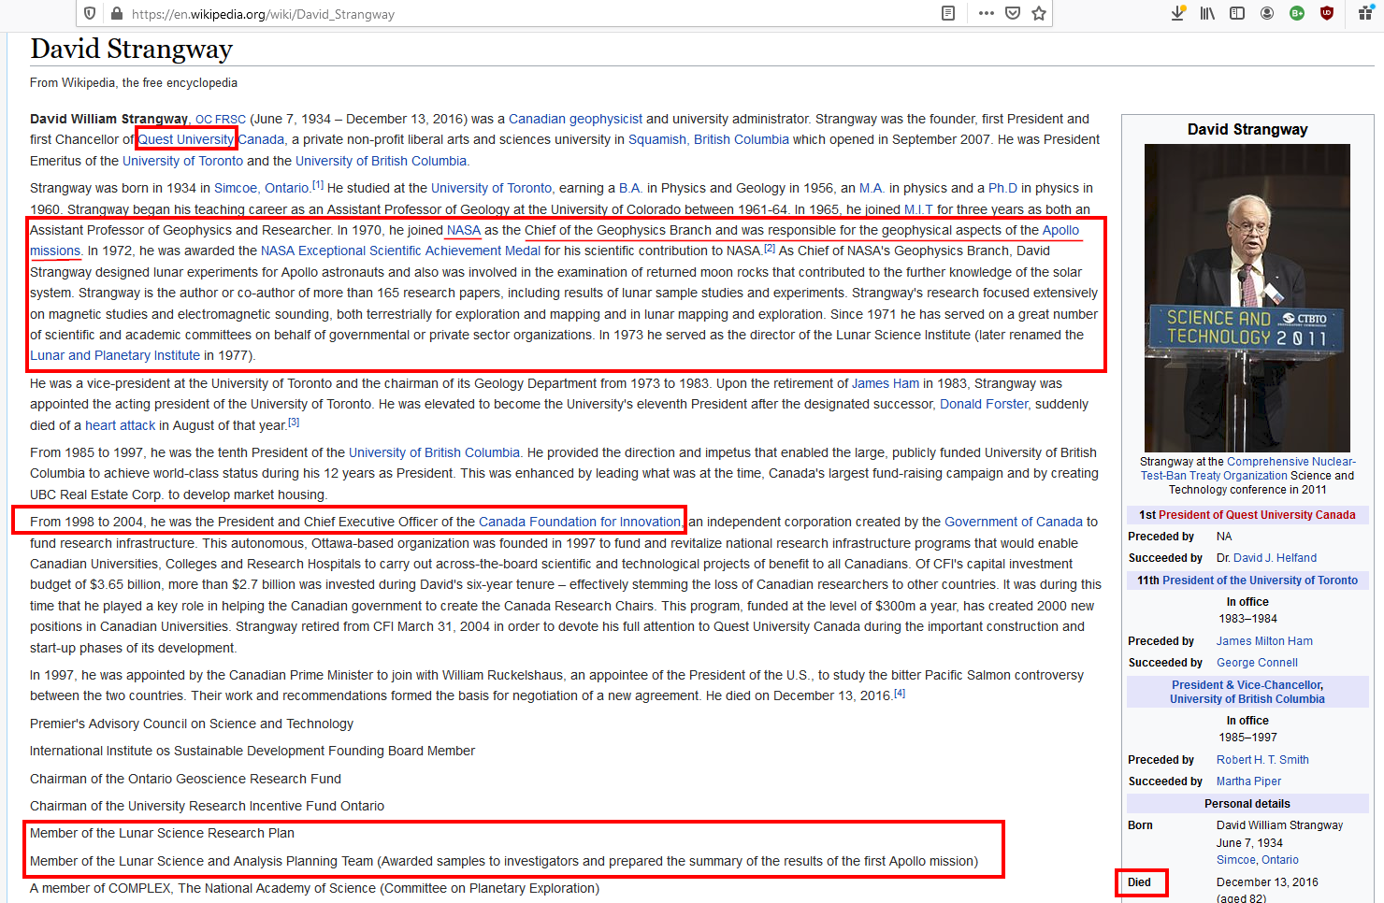Image resolution: width=1384 pixels, height=903 pixels.
Task: Open the Squamish, British Columbia link
Action: click(709, 139)
